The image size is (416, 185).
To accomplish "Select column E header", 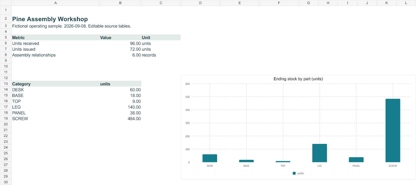I will pyautogui.click(x=240, y=3).
